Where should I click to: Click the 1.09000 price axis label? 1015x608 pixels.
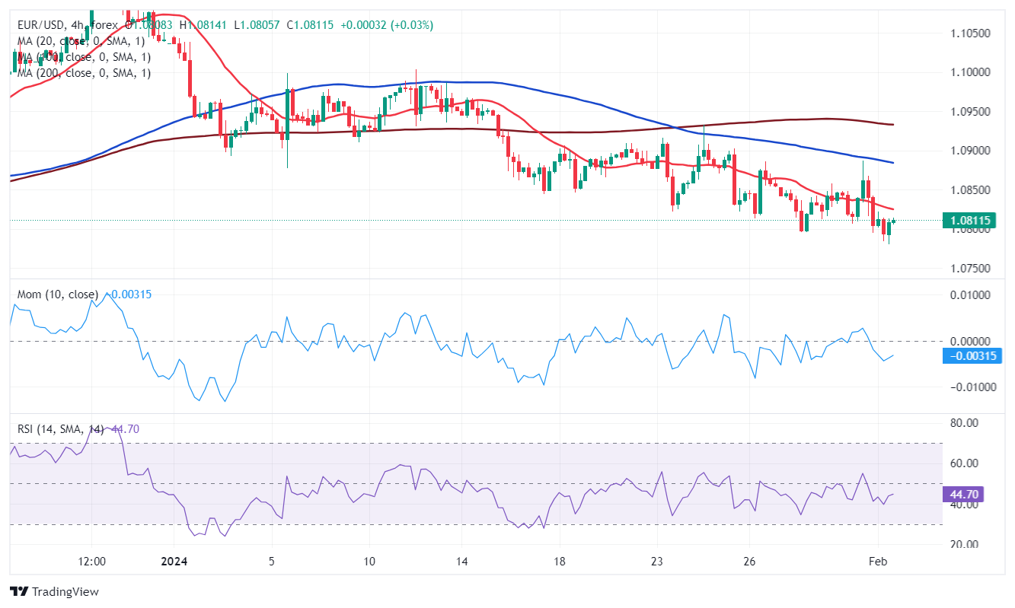(x=969, y=151)
